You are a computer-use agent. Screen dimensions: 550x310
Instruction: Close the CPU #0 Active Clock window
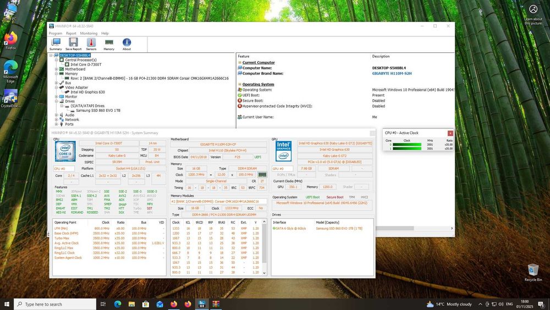(450, 133)
